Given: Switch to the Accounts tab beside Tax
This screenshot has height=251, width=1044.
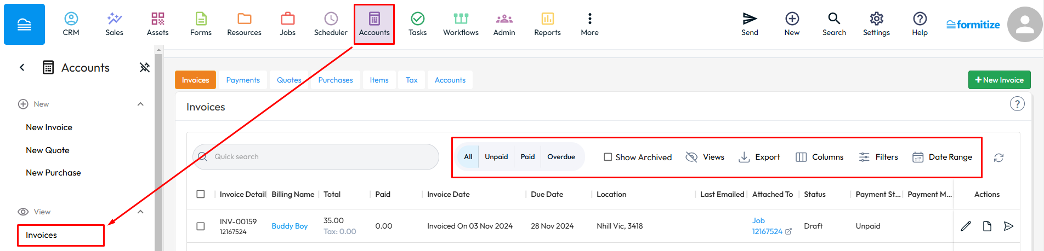Looking at the screenshot, I should click(x=450, y=80).
